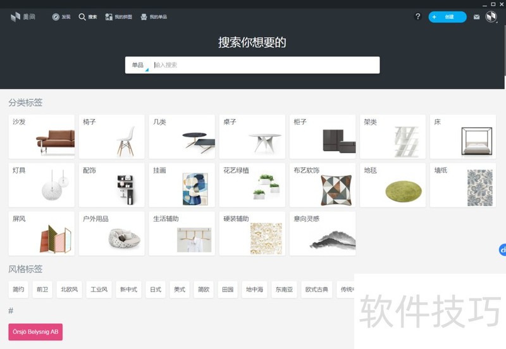Open the 发现 discover page
Image resolution: width=506 pixels, height=349 pixels.
point(61,17)
